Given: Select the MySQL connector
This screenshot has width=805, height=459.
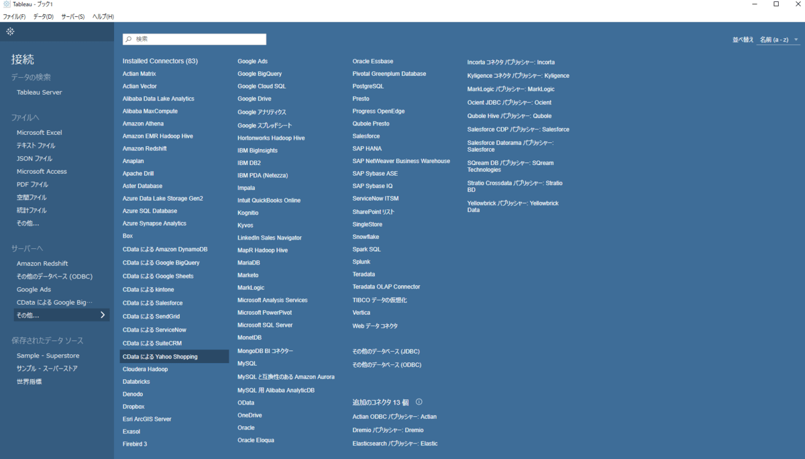Looking at the screenshot, I should tap(247, 363).
